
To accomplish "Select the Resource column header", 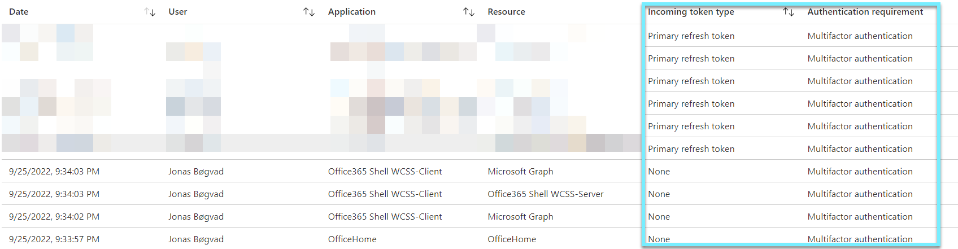I will [506, 12].
